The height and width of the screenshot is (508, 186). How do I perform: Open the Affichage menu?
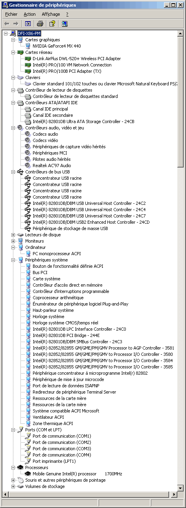pyautogui.click(x=51, y=14)
